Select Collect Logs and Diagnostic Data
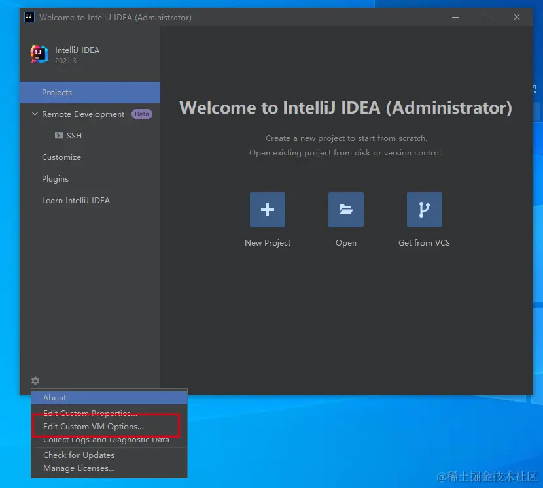This screenshot has width=543, height=488. [109, 440]
